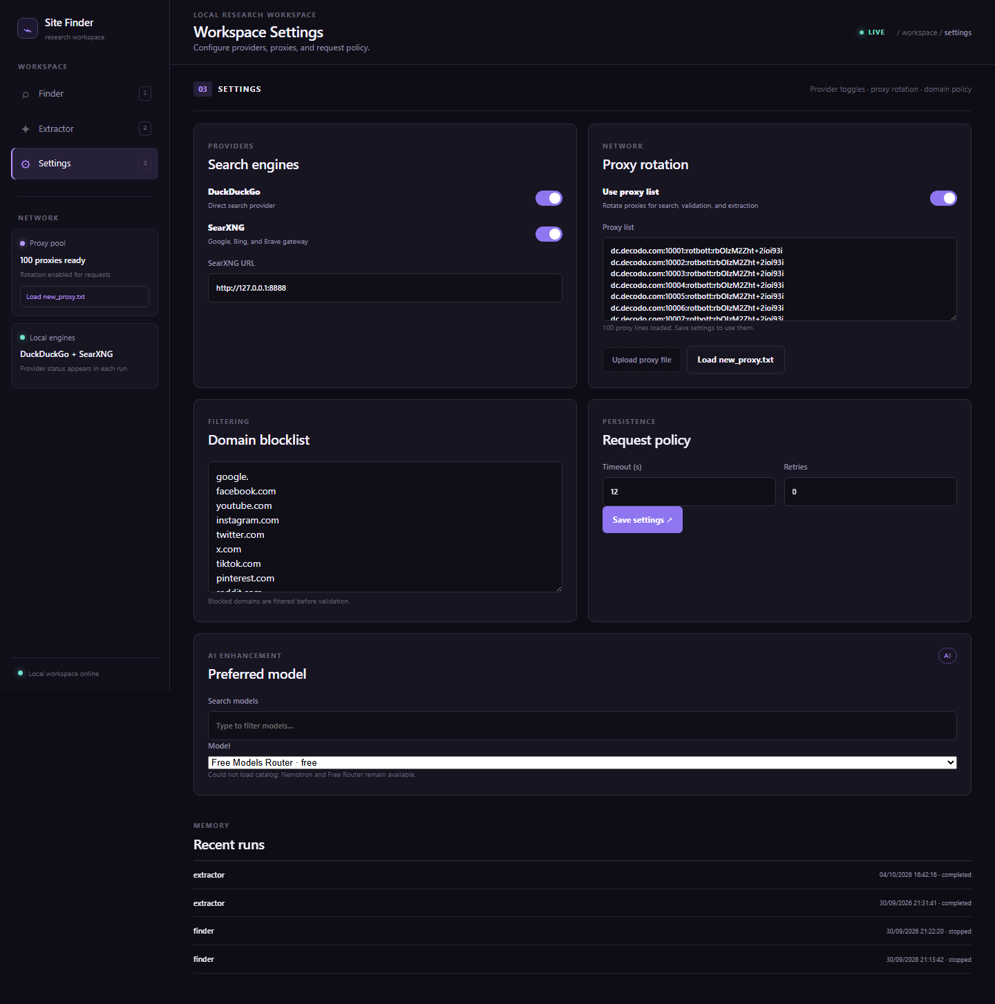Click "DuckDuckGo + SearXNG" in Local engines card
This screenshot has width=995, height=1004.
66,354
